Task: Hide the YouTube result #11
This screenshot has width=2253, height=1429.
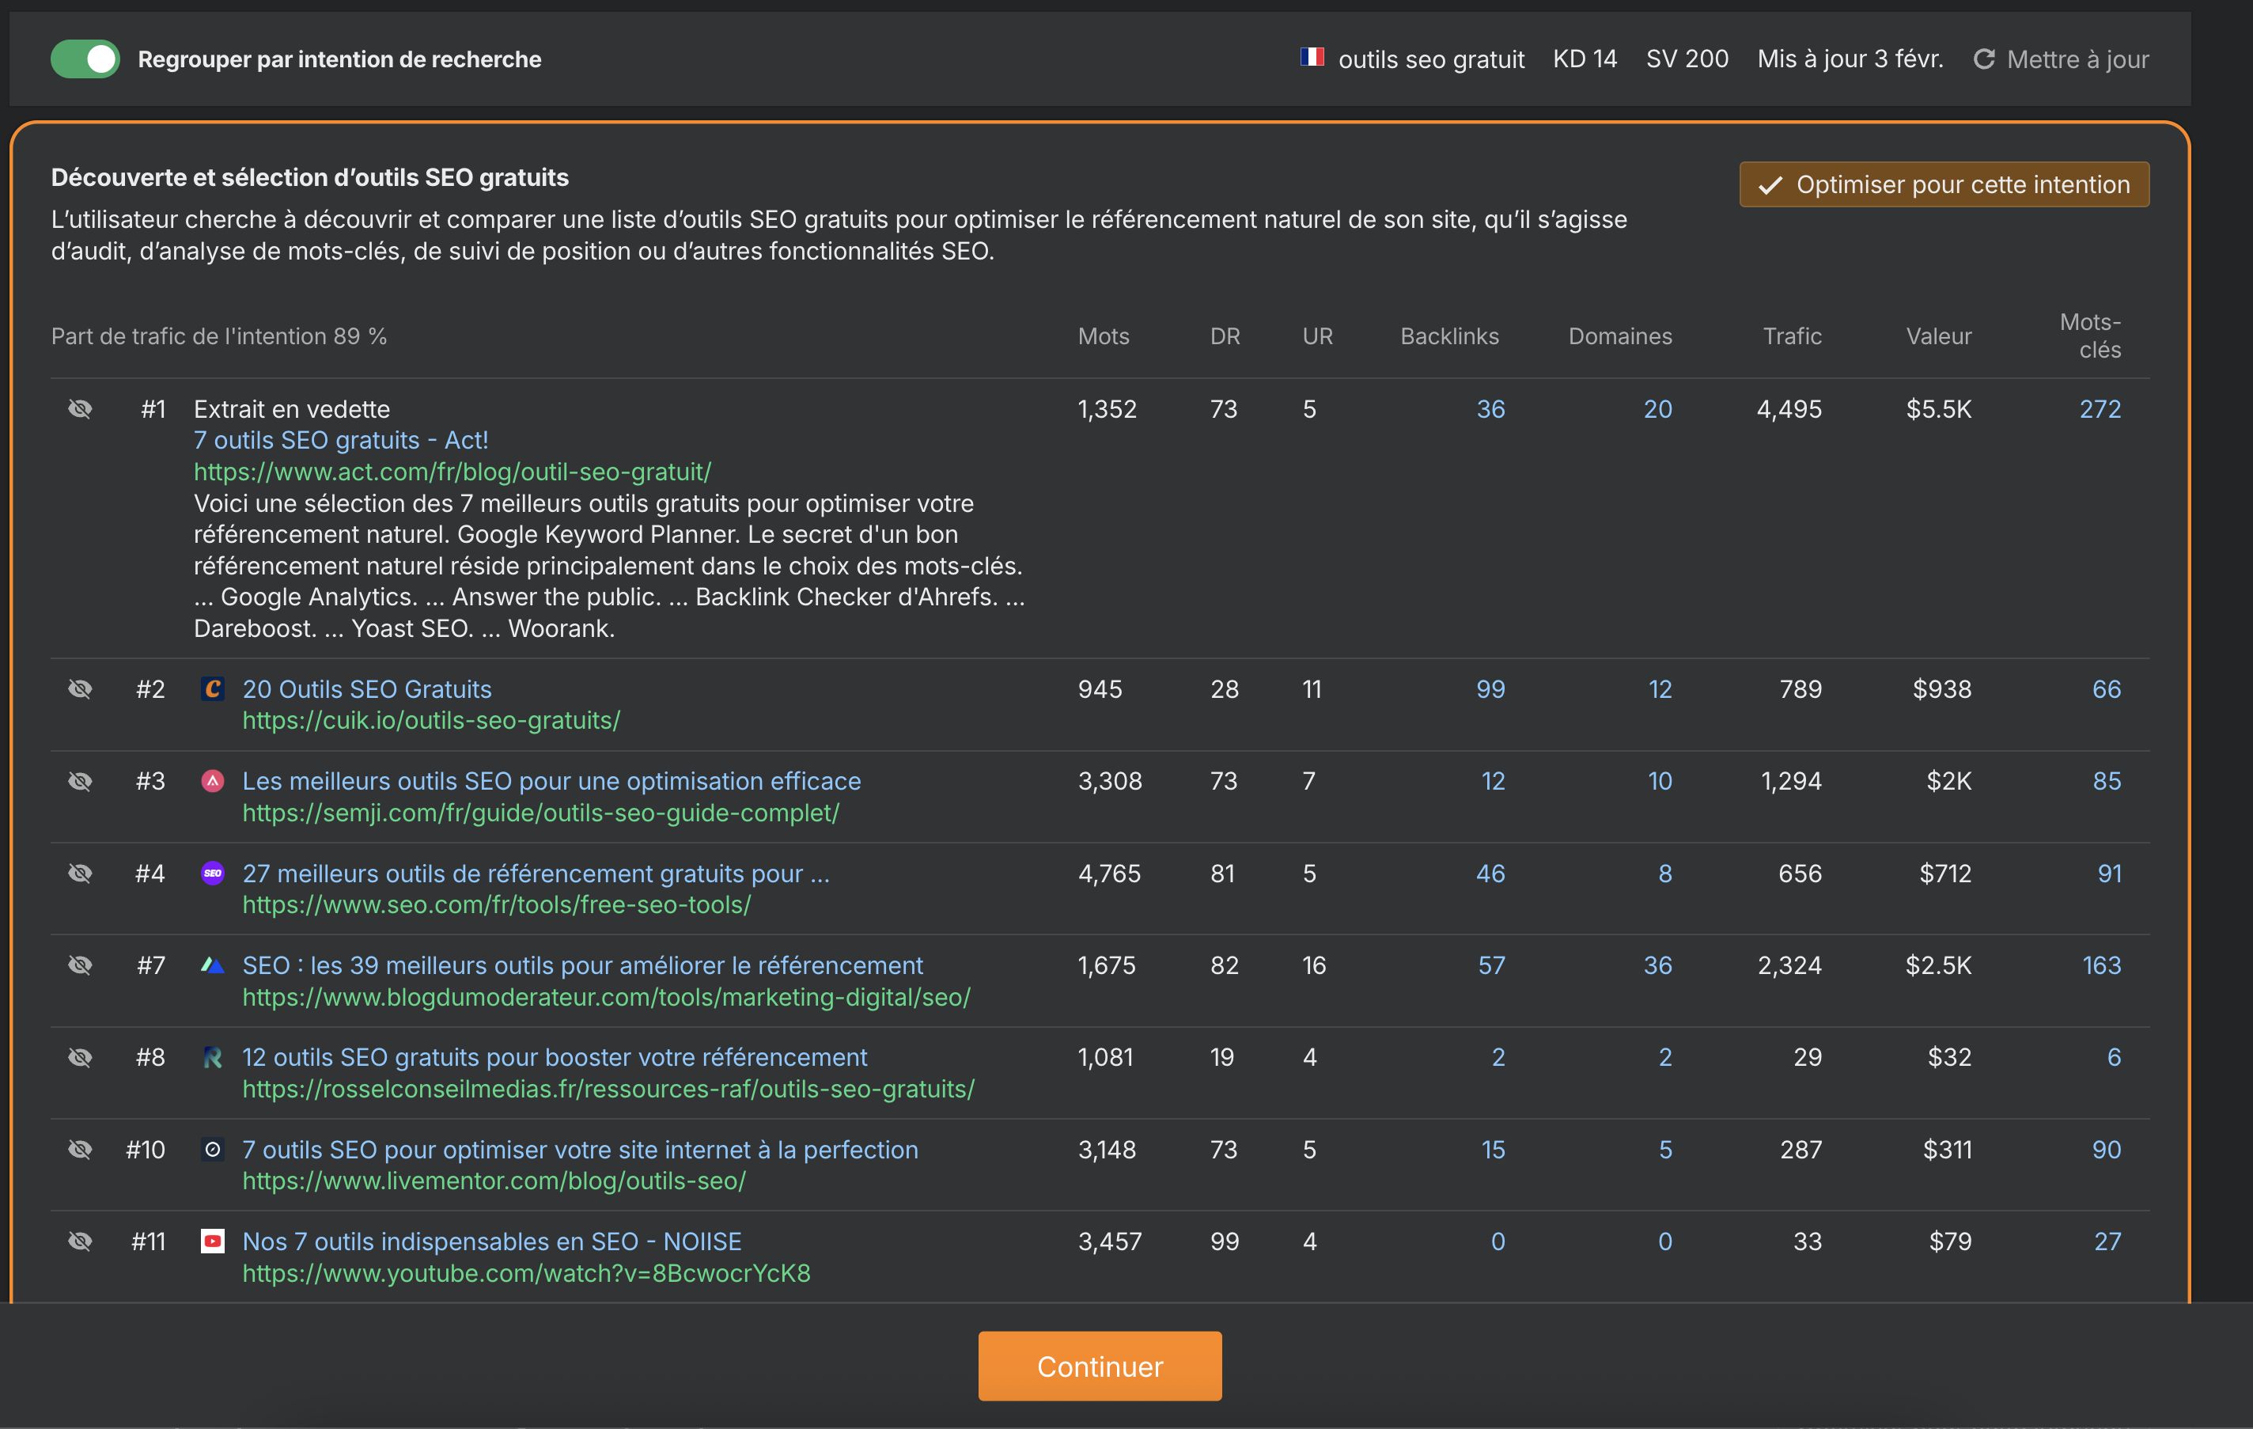Action: [81, 1241]
